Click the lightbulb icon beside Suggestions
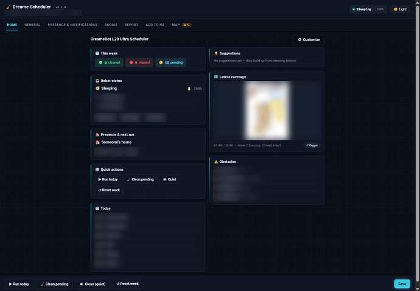 216,53
